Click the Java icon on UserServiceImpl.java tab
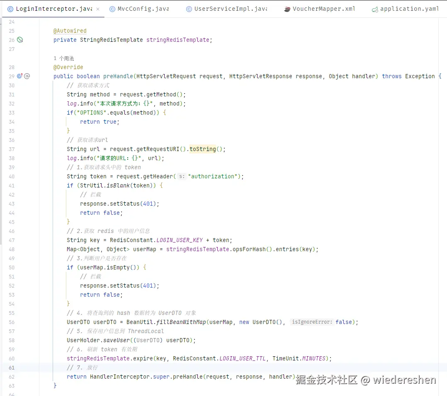Viewport: 447px width, 396px height. (188, 8)
